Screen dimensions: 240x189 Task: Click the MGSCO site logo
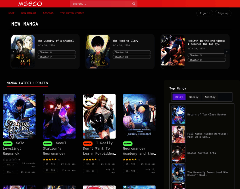(x=30, y=4)
